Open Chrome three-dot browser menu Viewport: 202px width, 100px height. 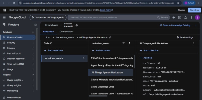click(199, 3)
